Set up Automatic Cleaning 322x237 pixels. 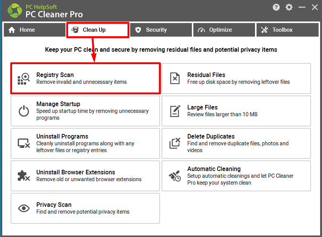(236, 176)
